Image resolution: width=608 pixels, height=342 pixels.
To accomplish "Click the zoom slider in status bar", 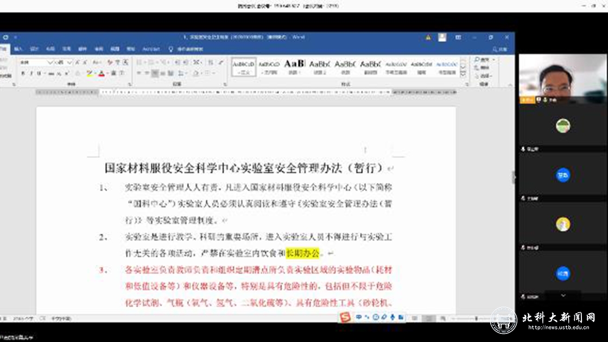I will click(476, 318).
